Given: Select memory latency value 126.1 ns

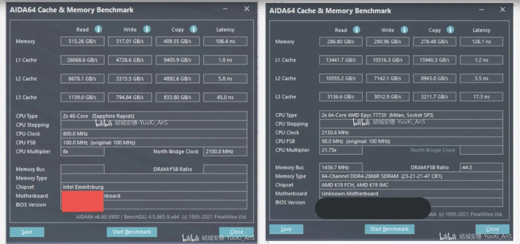Looking at the screenshot, I should [x=481, y=42].
